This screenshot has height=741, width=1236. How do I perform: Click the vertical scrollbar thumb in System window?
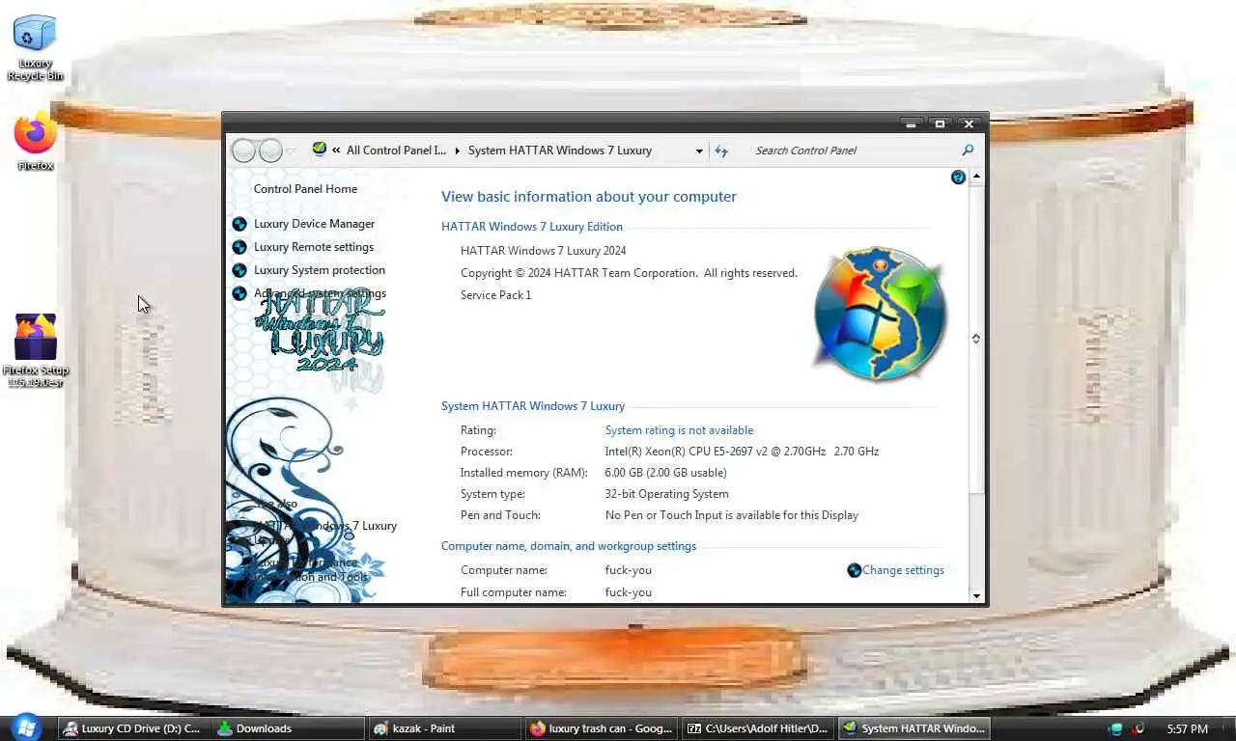coord(976,339)
